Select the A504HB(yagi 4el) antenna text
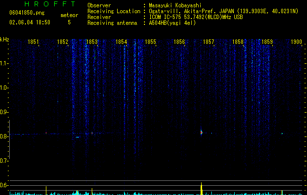The height and width of the screenshot is (195, 307). point(172,23)
